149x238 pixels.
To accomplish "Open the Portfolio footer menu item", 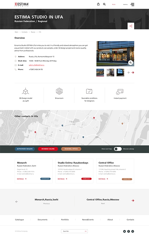I will click(x=65, y=220).
